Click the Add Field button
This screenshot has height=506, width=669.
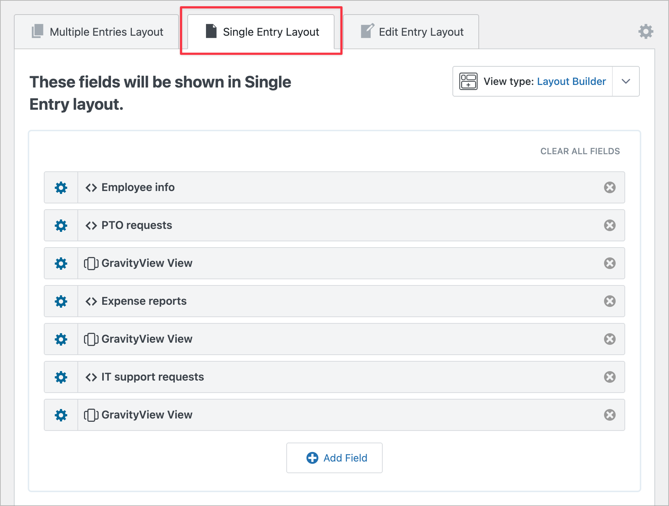(x=334, y=458)
